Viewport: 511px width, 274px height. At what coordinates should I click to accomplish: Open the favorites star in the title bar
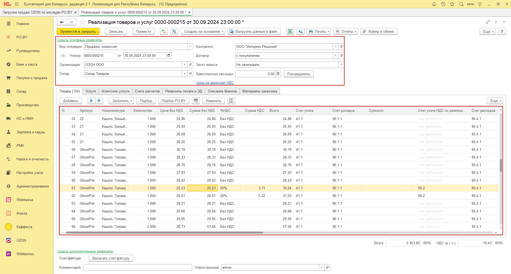click(x=452, y=4)
